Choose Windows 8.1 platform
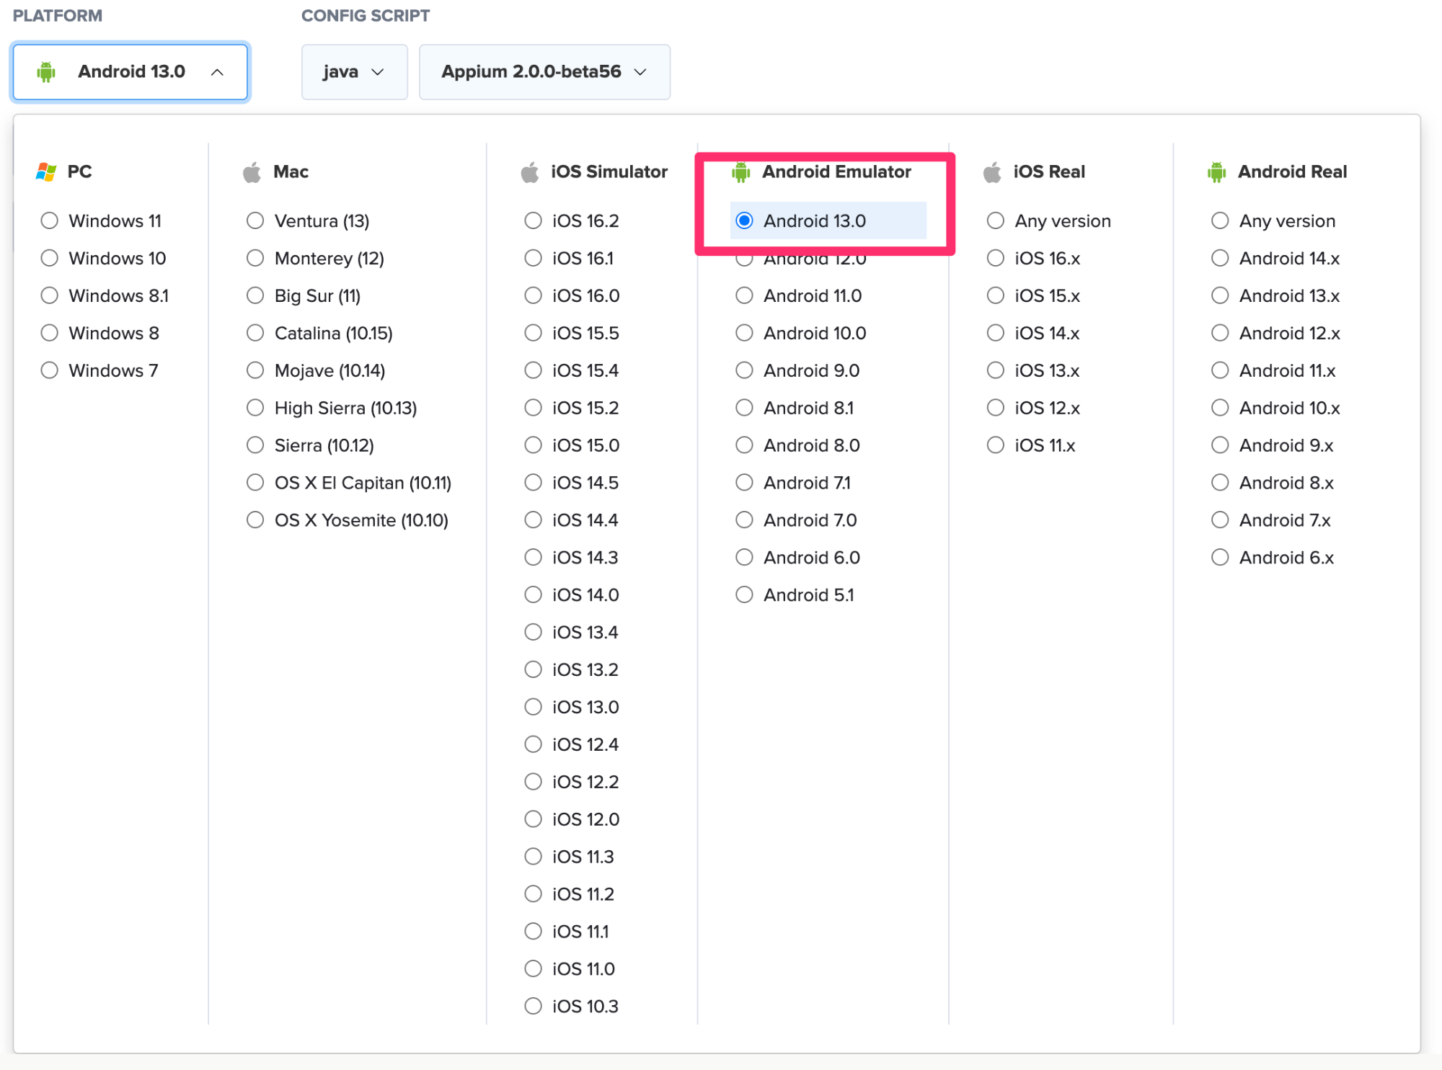This screenshot has width=1442, height=1070. [105, 295]
